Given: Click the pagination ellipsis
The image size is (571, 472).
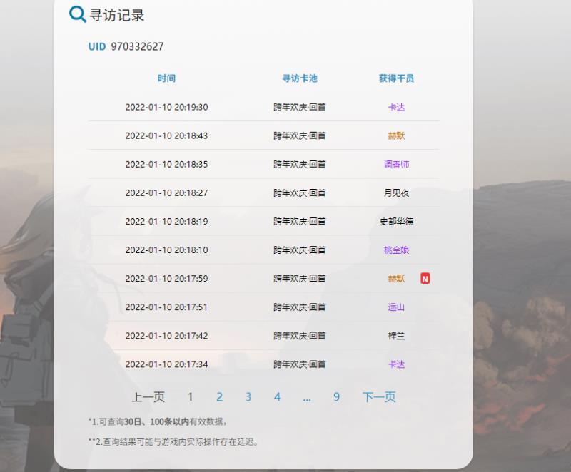Looking at the screenshot, I should (x=307, y=399).
